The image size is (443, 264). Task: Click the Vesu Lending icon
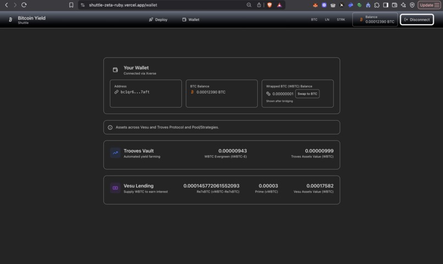click(x=115, y=188)
